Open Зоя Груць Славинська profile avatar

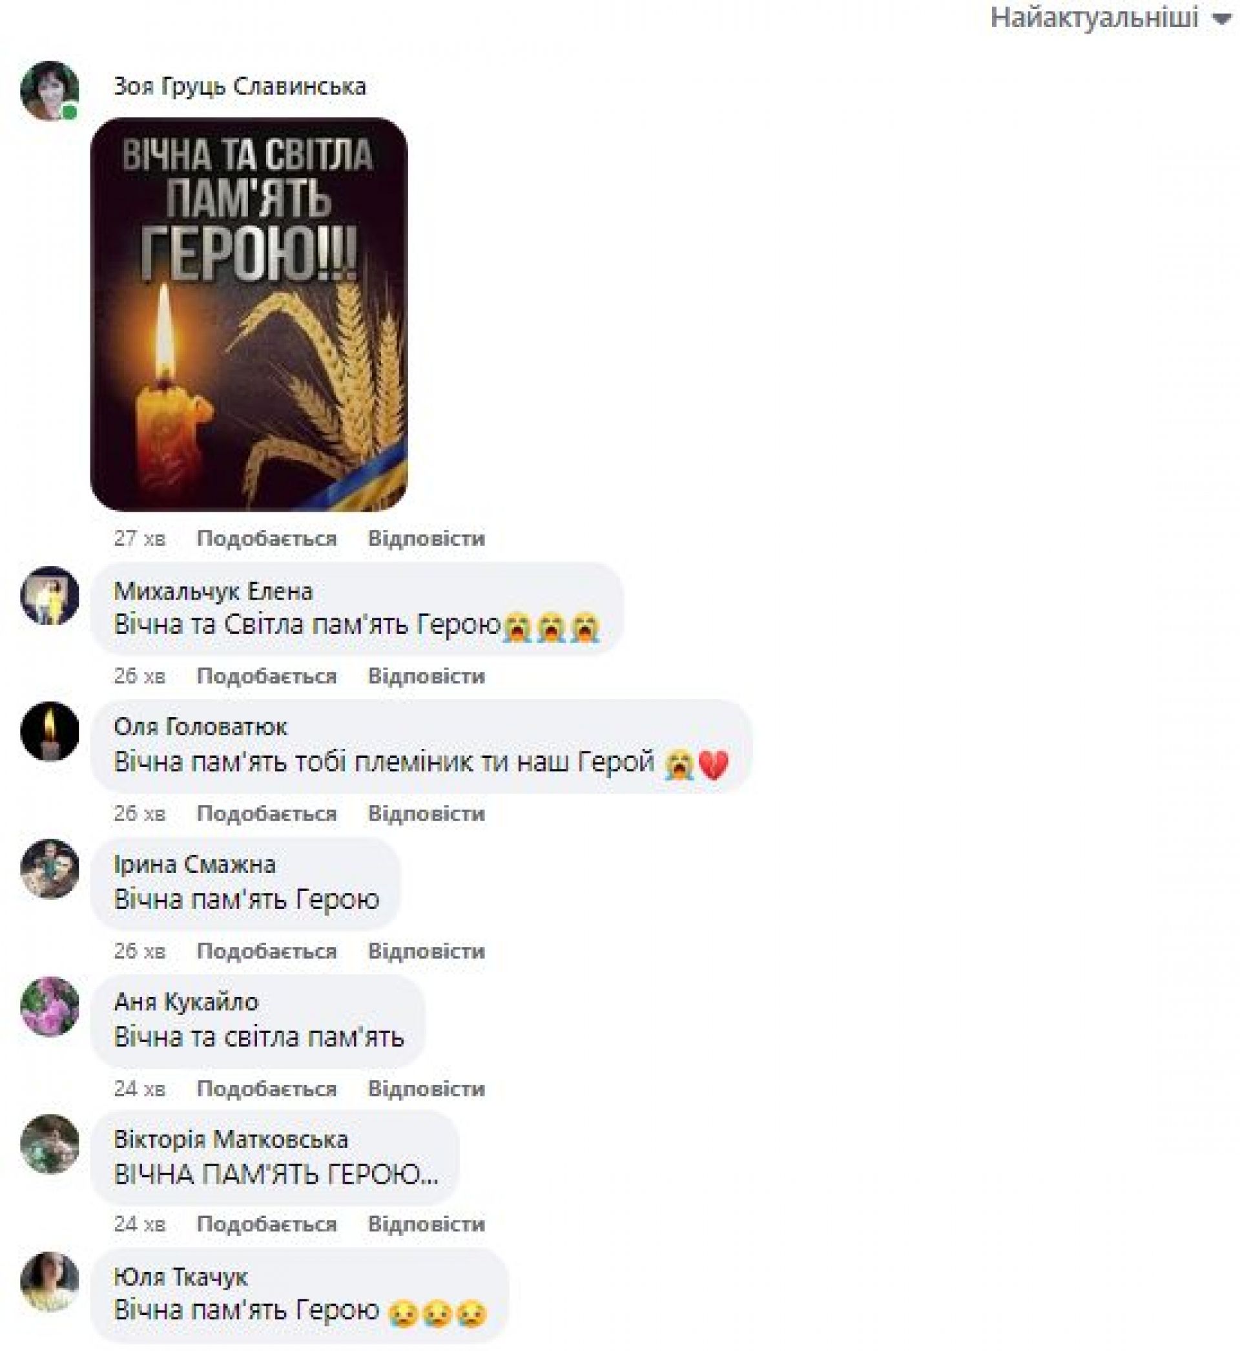tap(50, 91)
